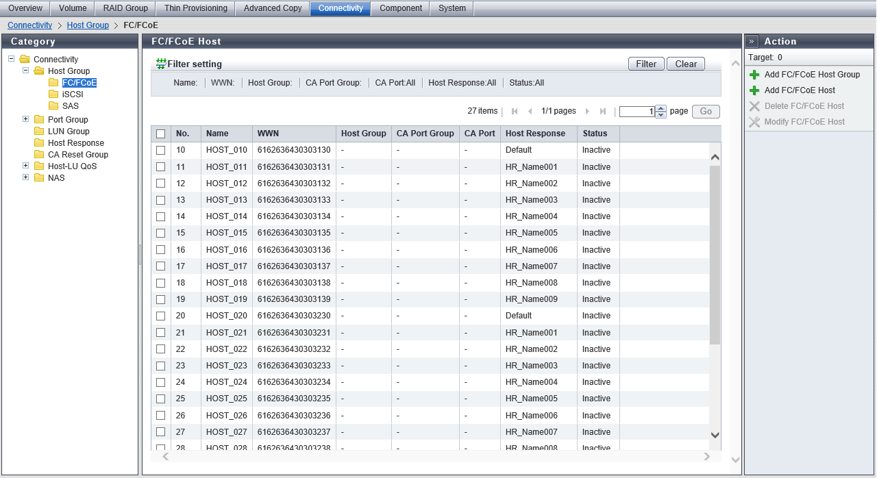
Task: Click the page number input field
Action: pos(637,112)
